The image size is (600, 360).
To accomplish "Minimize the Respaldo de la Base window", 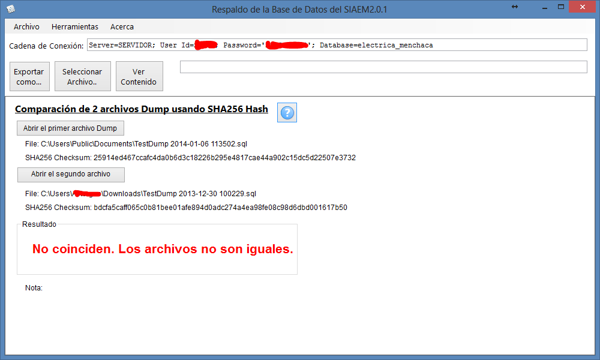I will [544, 7].
